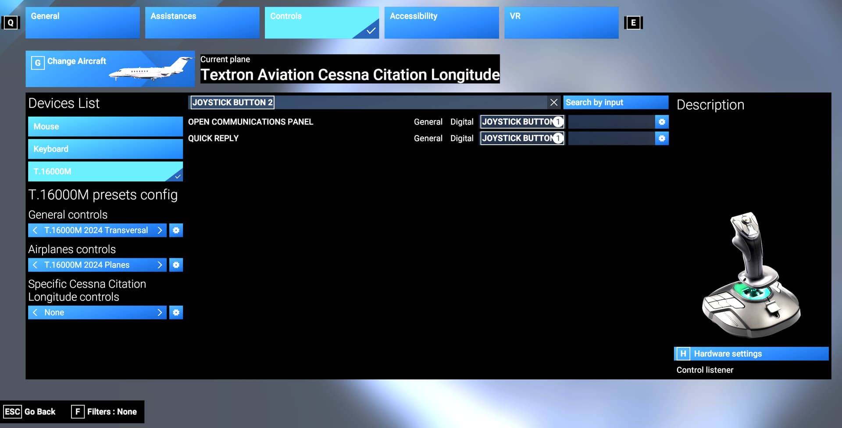Previous preset arrow for Specific Cessna controls
Image resolution: width=842 pixels, height=428 pixels.
pyautogui.click(x=35, y=313)
